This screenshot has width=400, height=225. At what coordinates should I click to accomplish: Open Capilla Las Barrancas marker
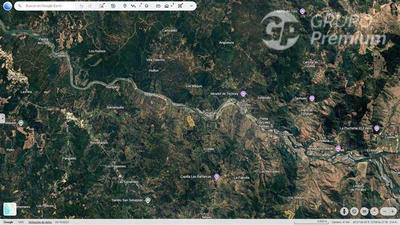coord(217,176)
